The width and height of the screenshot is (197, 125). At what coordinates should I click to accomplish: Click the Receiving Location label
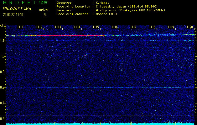click(x=73, y=7)
